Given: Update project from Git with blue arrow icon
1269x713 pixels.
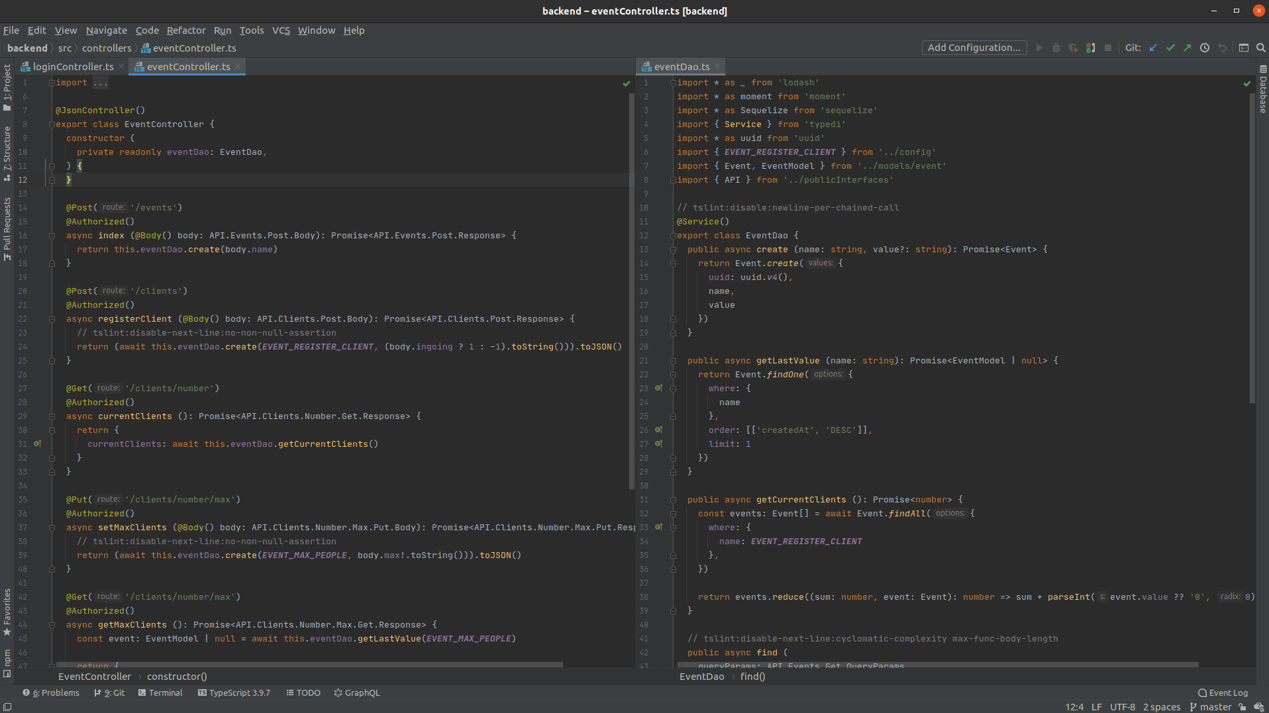Looking at the screenshot, I should coord(1152,48).
